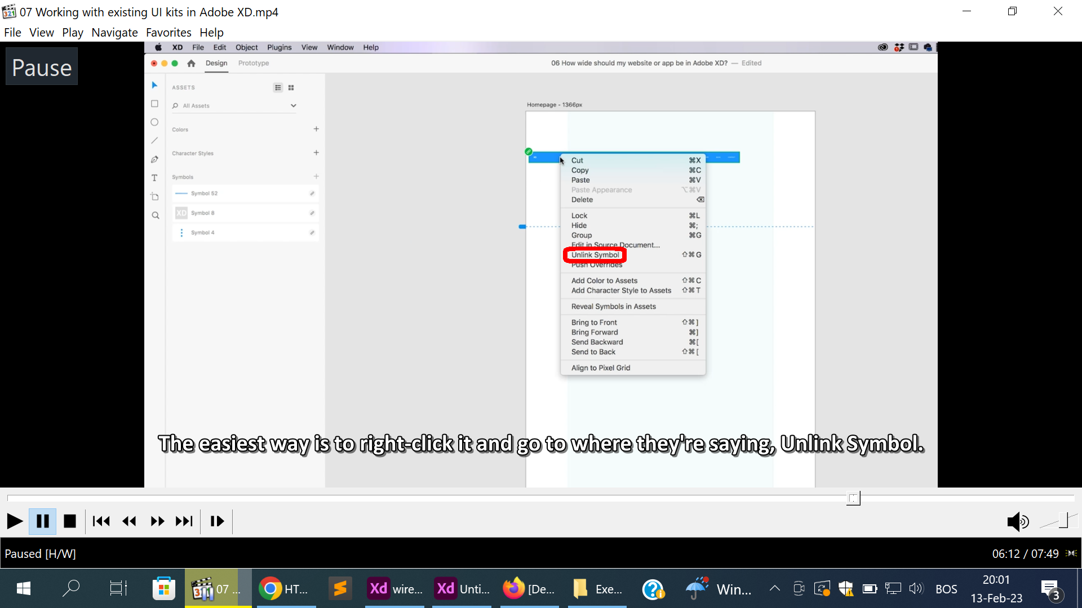1082x608 pixels.
Task: Add a new Character Style
Action: click(316, 152)
